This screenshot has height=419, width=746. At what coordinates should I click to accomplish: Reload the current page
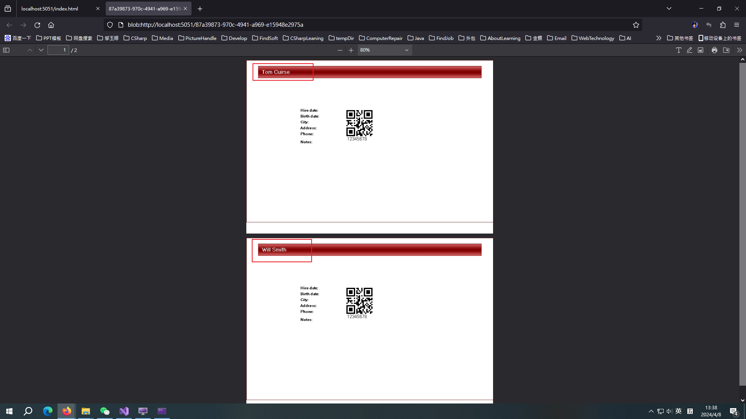(37, 25)
